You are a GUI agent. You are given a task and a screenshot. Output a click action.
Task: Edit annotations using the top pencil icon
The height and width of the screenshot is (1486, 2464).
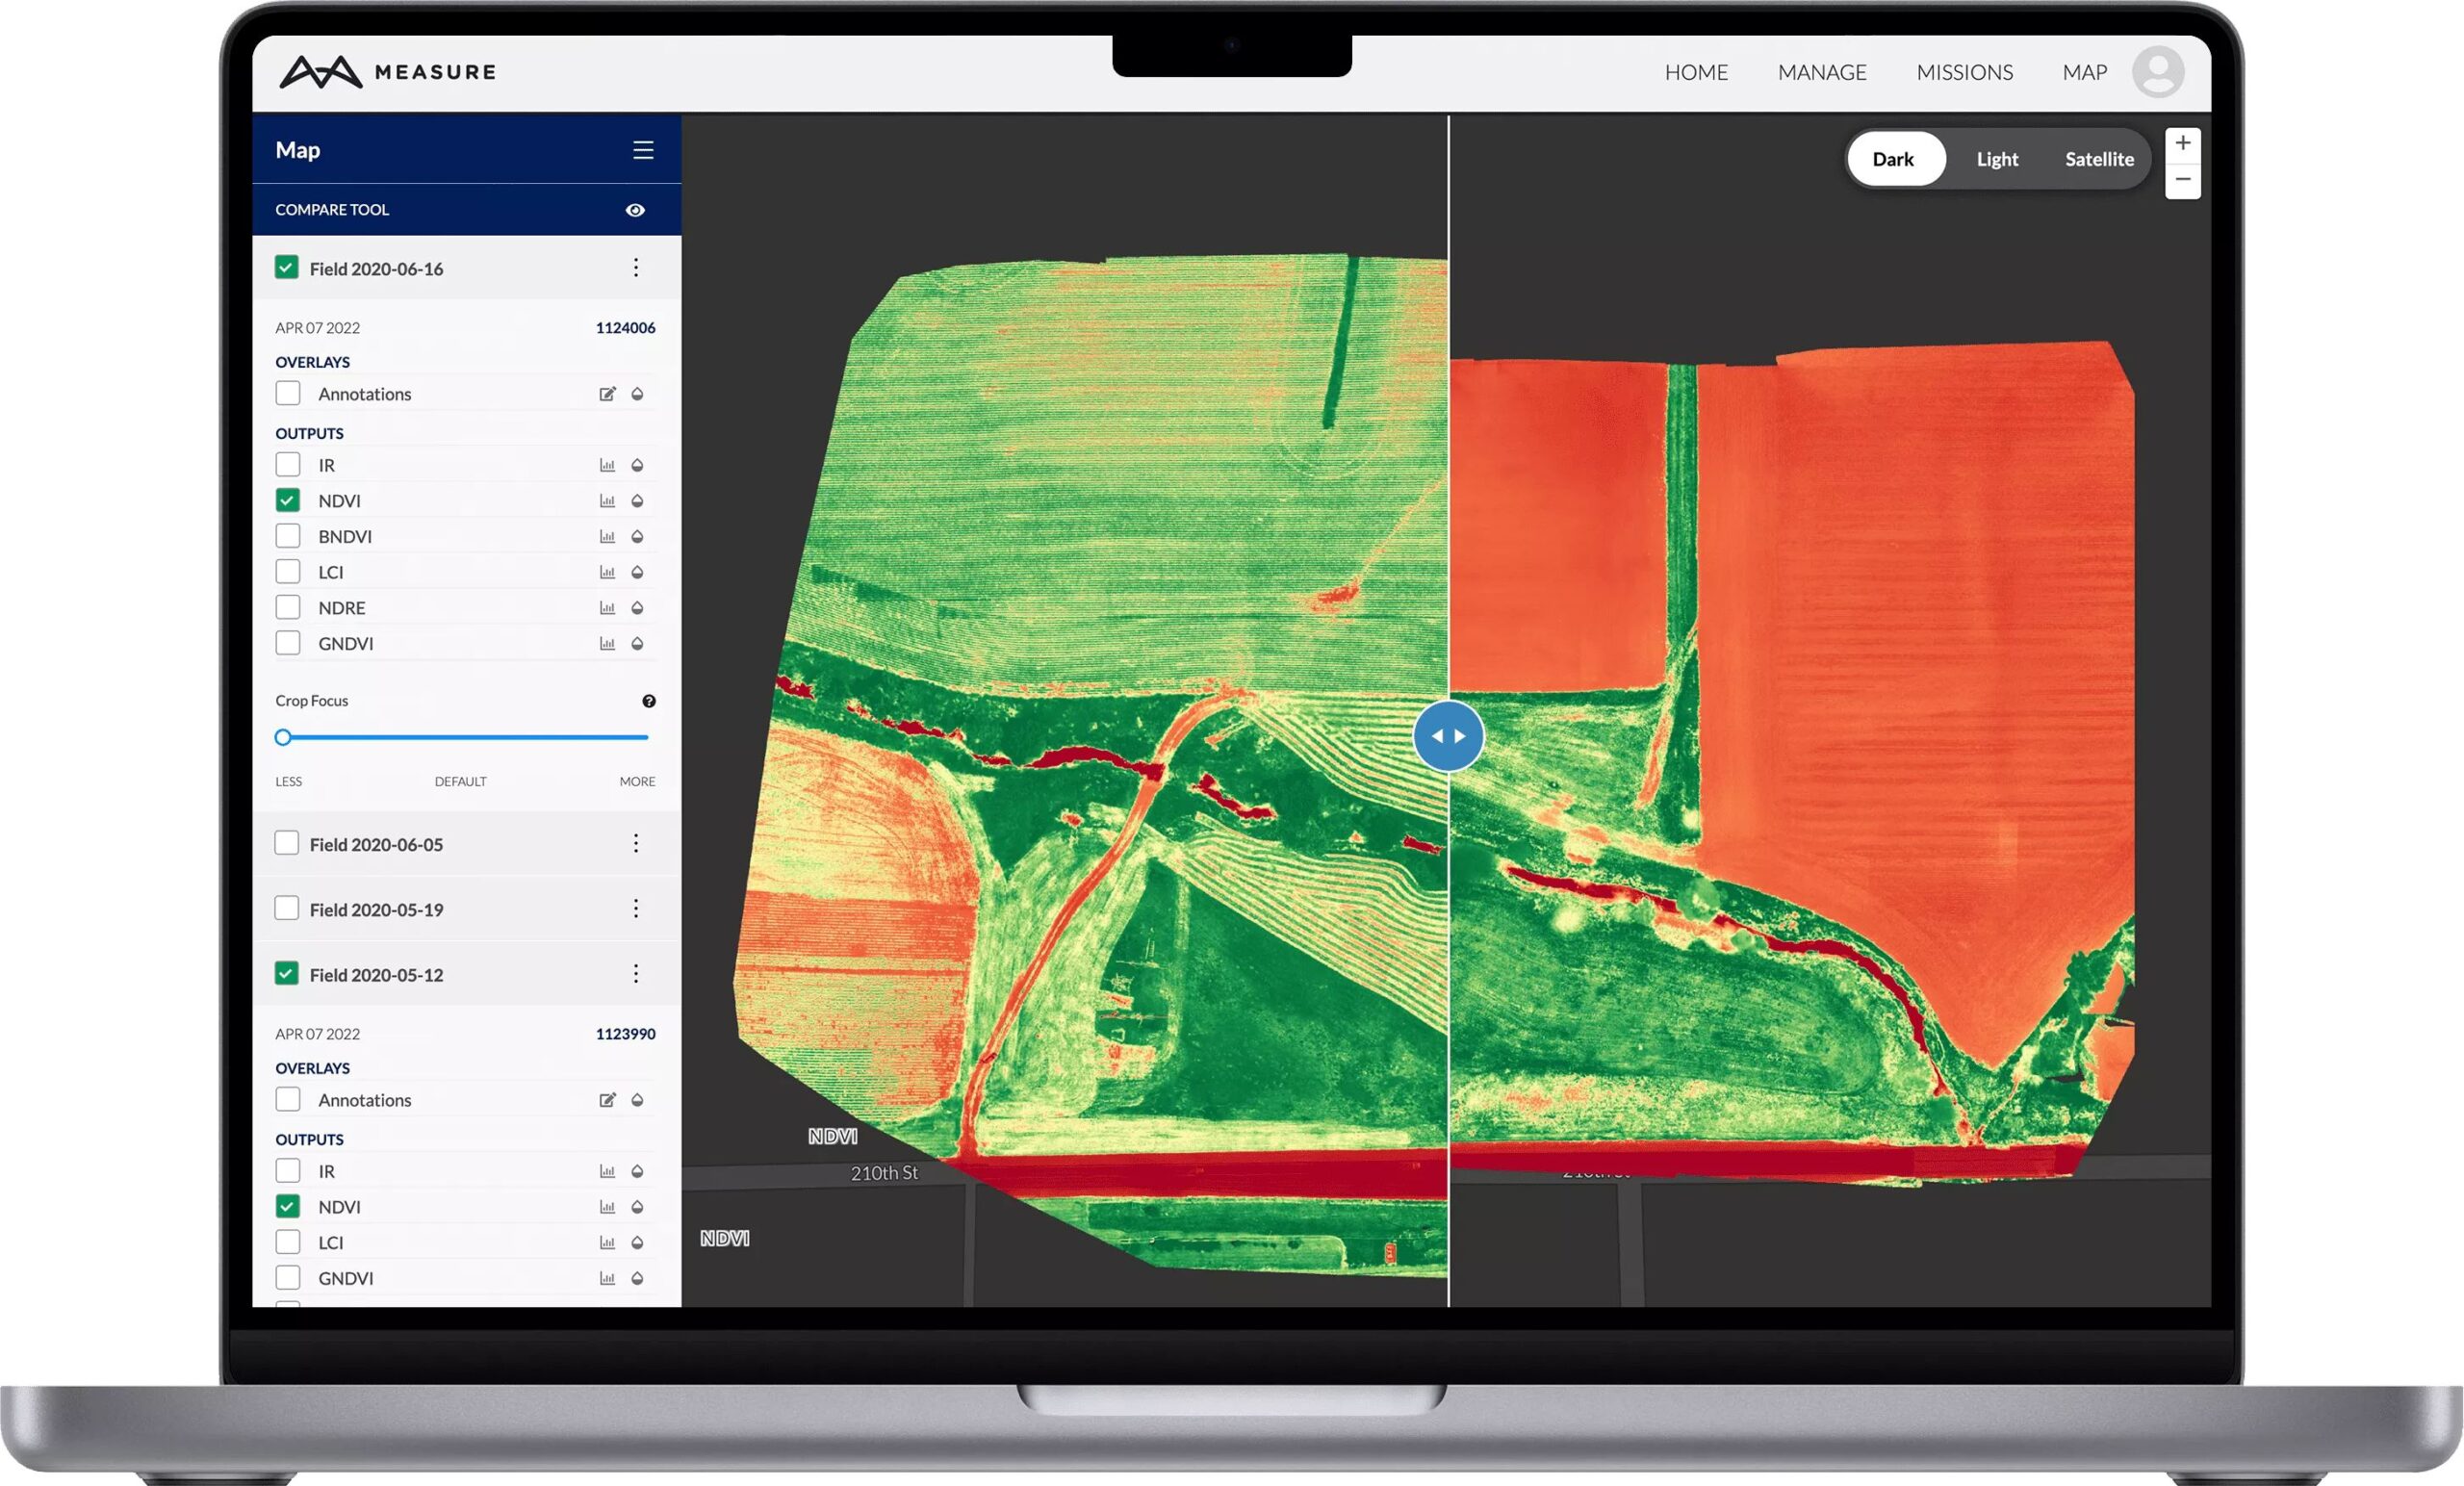(x=607, y=394)
